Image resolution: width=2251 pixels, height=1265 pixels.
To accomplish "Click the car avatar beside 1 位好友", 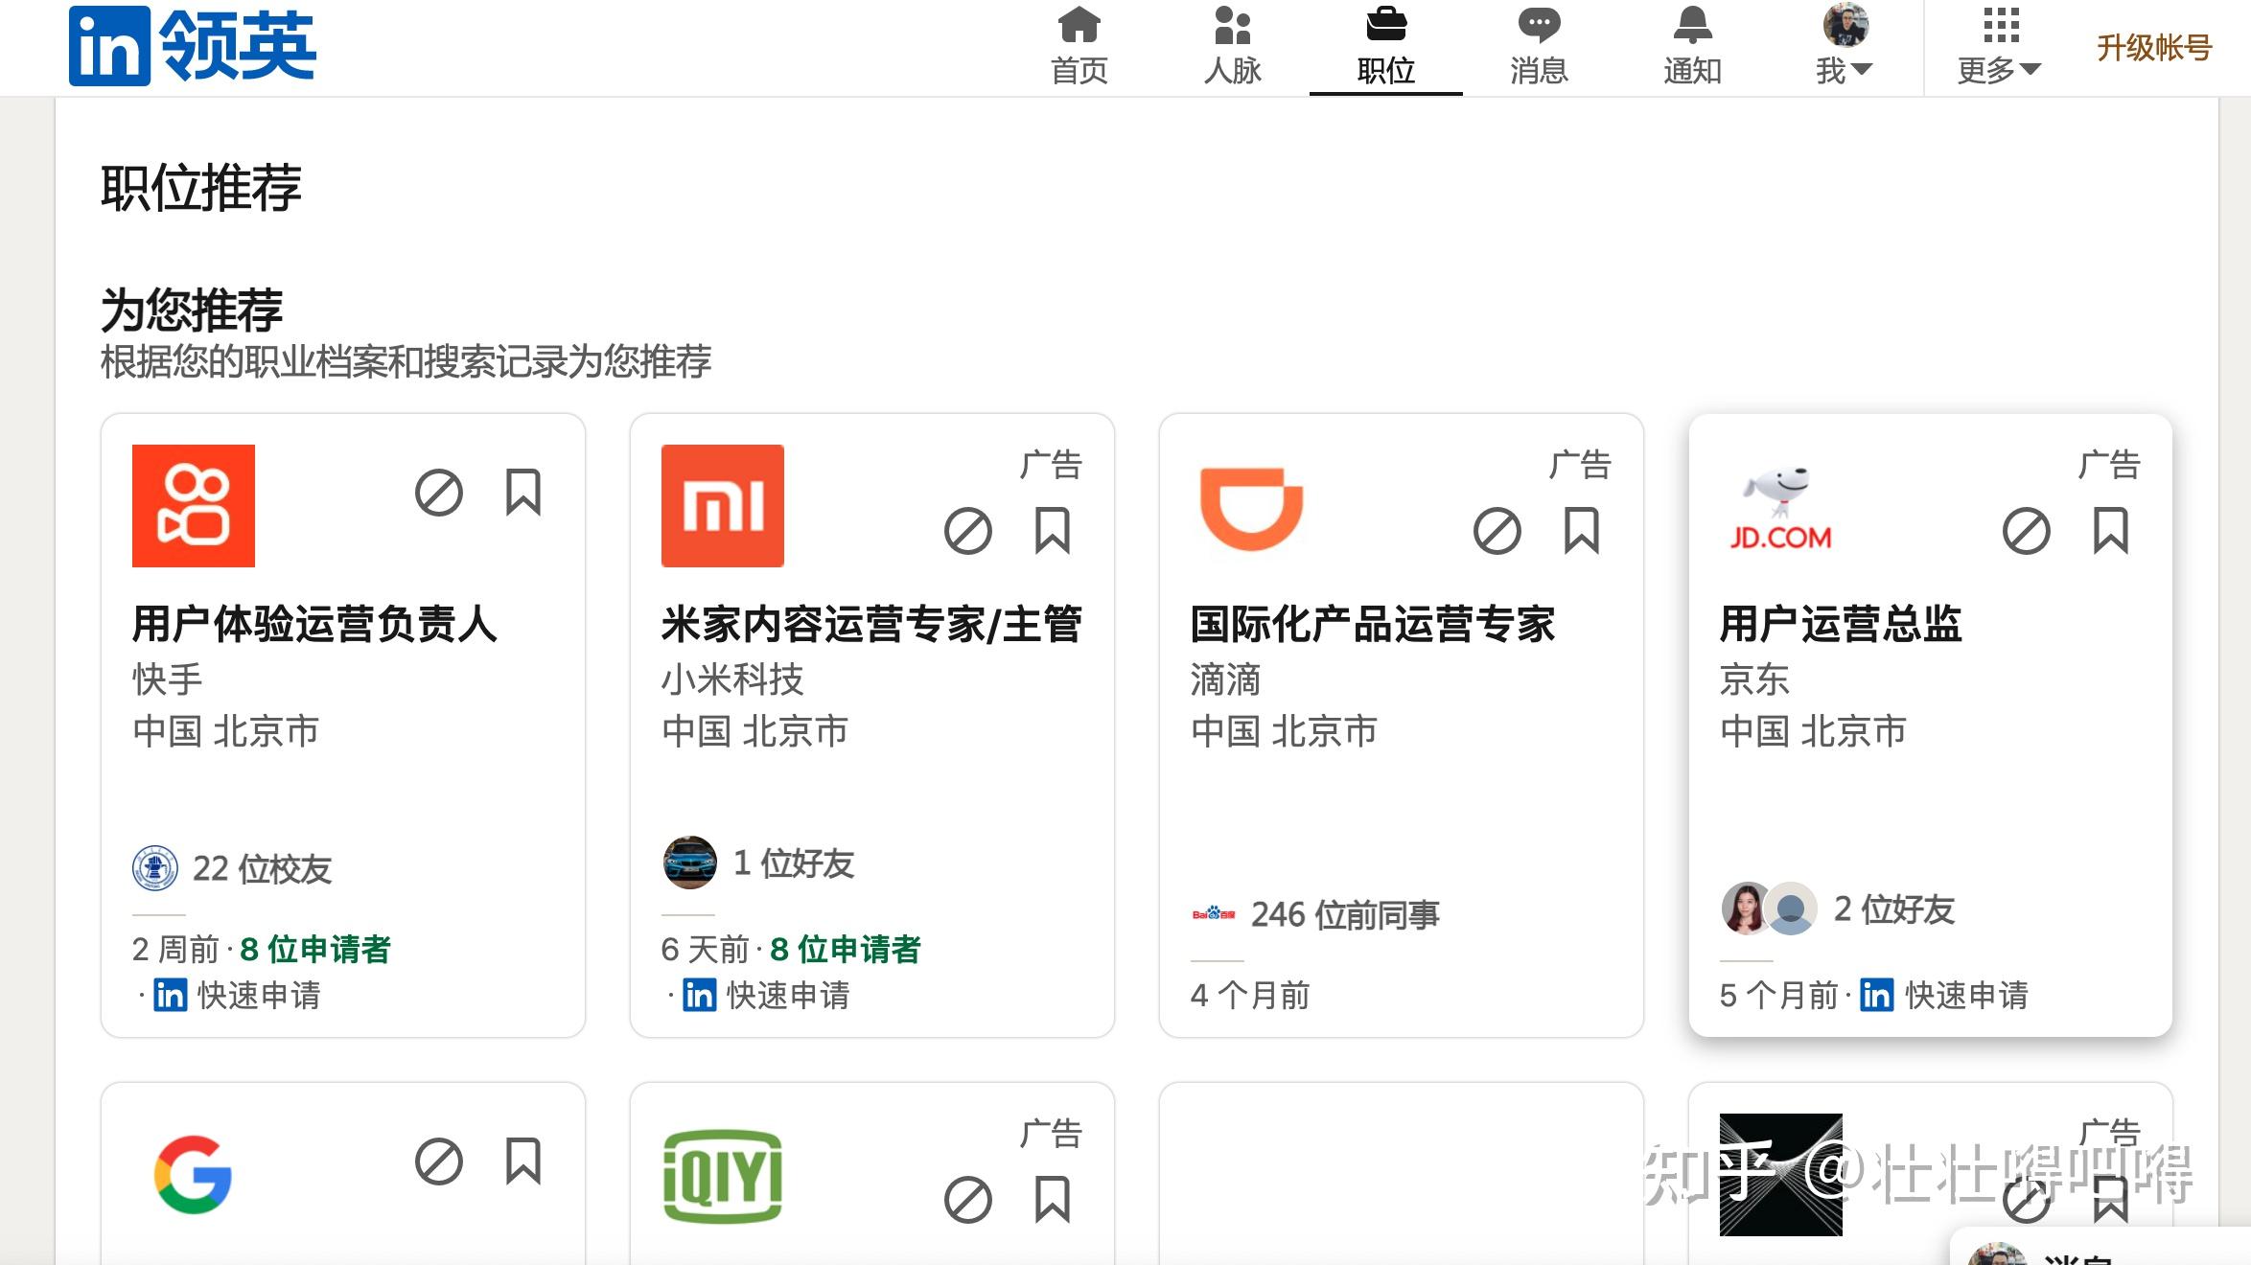I will pos(689,862).
